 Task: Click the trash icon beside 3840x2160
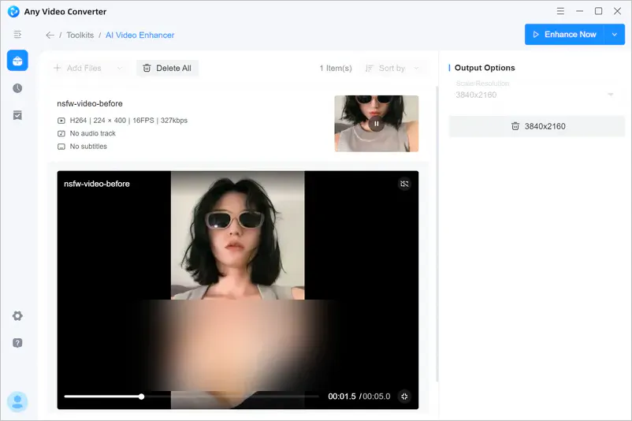tap(515, 126)
